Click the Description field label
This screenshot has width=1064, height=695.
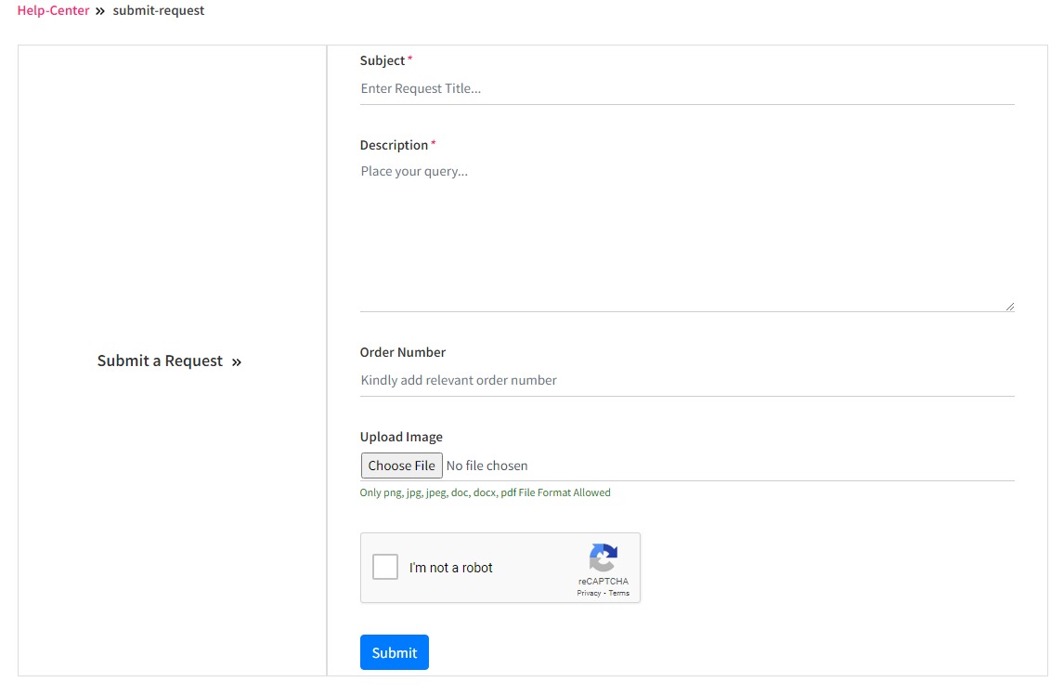(394, 145)
